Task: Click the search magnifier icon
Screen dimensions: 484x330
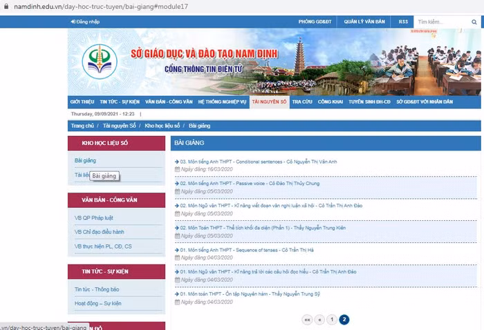Action: click(474, 22)
